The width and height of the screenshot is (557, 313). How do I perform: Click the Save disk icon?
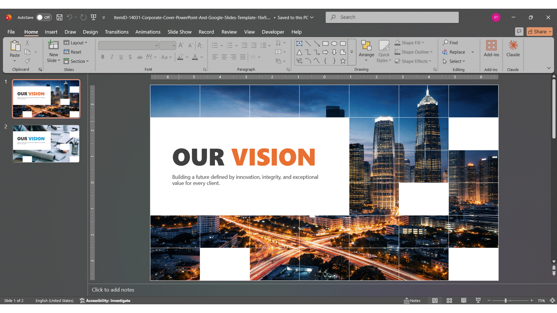pos(60,17)
